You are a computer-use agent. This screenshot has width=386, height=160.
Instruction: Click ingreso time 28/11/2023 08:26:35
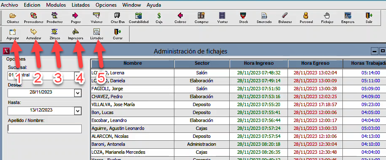tap(259, 152)
